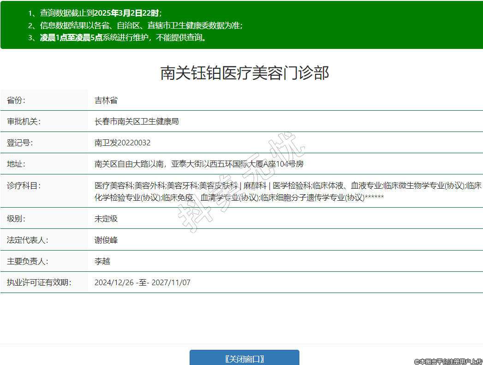The width and height of the screenshot is (483, 365).
Task: Click the 凌晨1点至凌晨5点 maintenance notice line
Action: pos(123,38)
